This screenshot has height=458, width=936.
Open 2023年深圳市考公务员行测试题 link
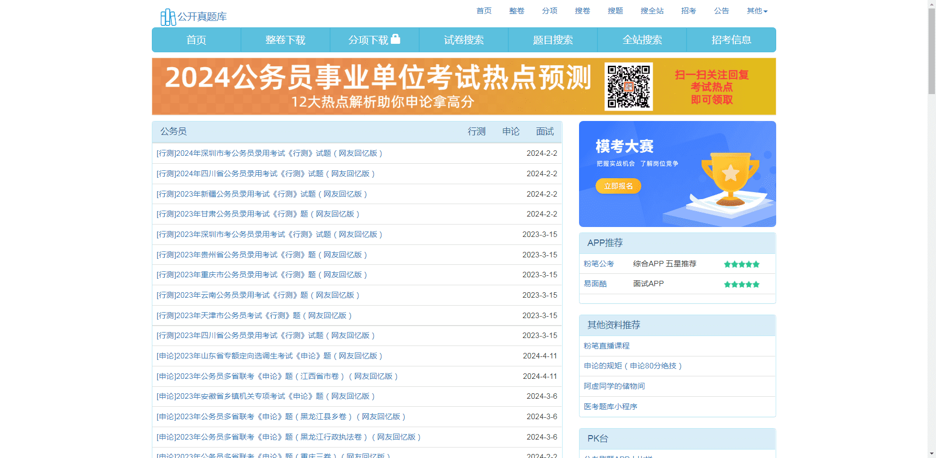click(x=269, y=234)
